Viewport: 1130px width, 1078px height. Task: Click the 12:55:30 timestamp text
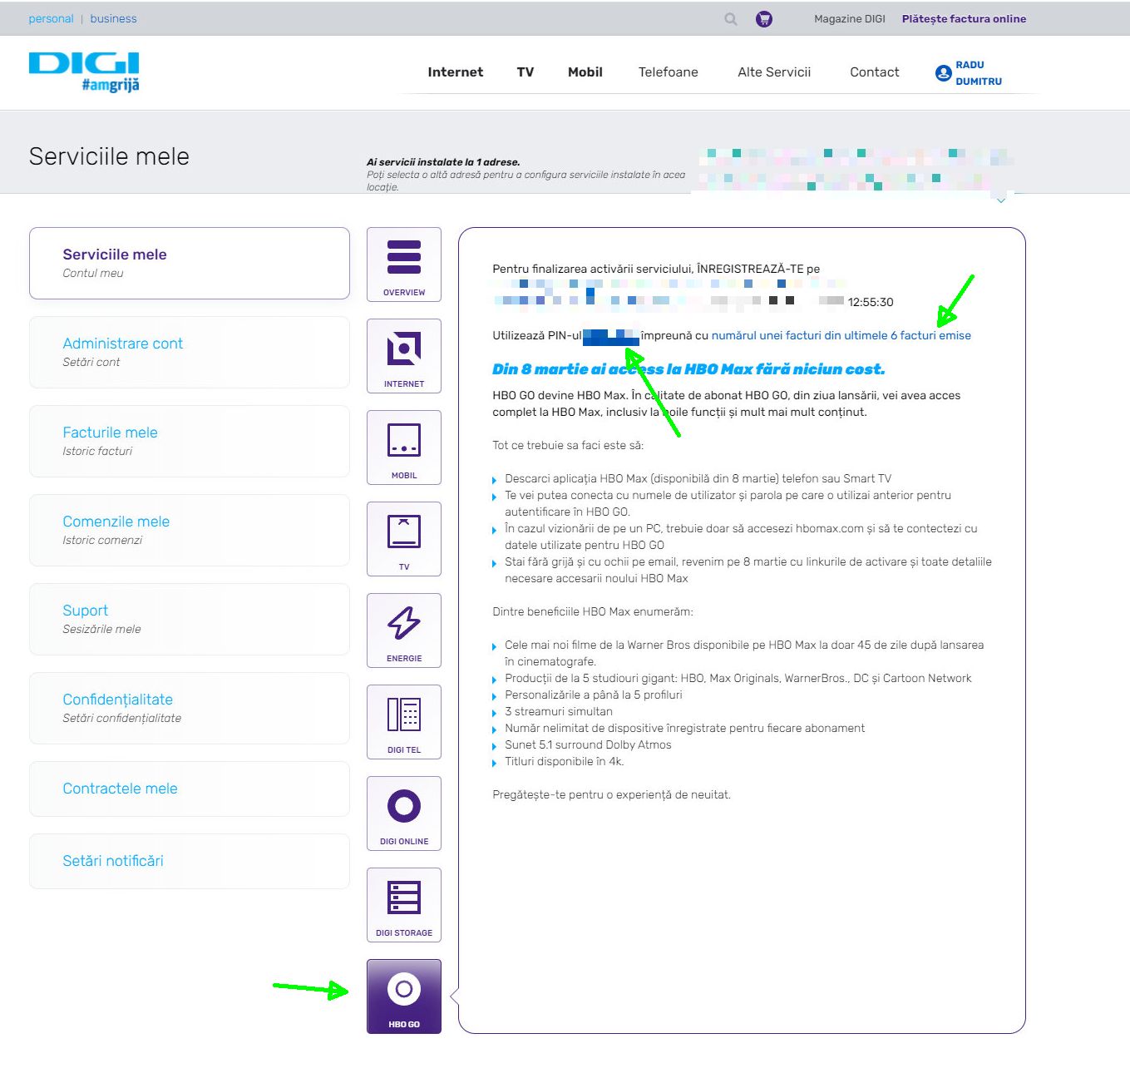[871, 302]
